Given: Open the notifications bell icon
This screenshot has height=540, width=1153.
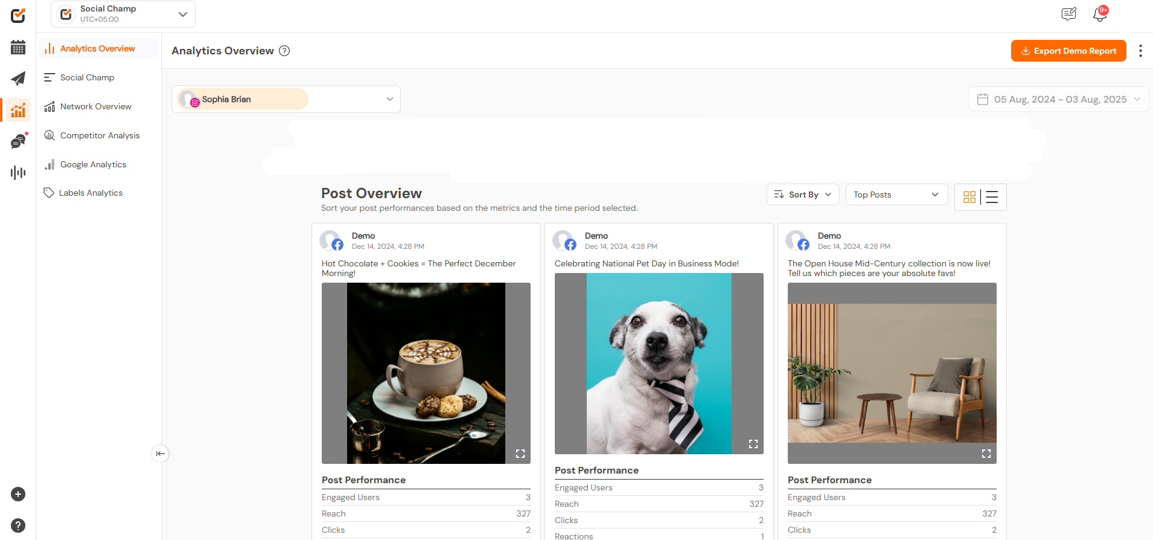Looking at the screenshot, I should click(x=1100, y=14).
